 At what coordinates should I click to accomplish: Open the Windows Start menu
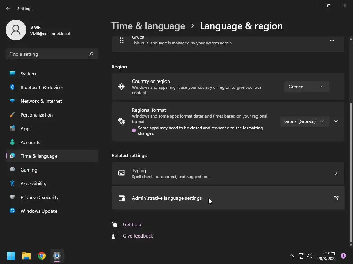pos(11,256)
